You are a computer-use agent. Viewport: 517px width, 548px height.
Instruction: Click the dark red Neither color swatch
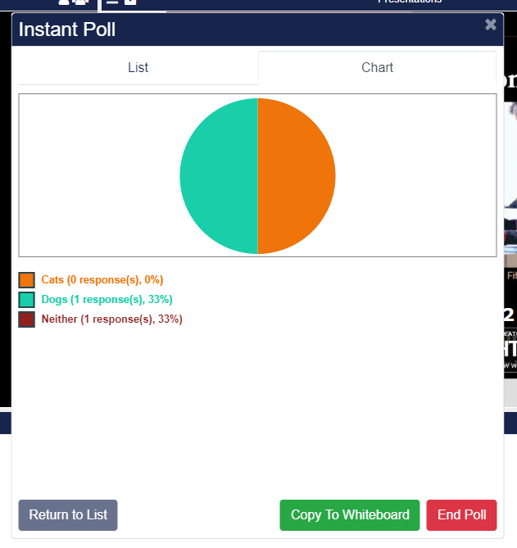point(27,319)
